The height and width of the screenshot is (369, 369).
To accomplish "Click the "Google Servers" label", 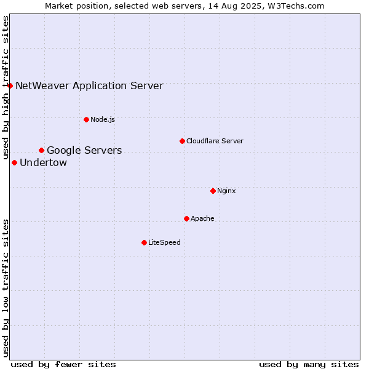I will tap(84, 151).
